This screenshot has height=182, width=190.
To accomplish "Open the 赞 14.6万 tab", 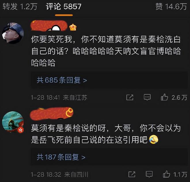I will (171, 7).
